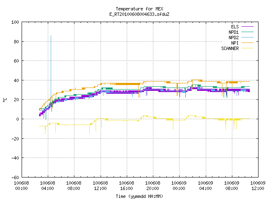
Task: Click the "Time (yymmdd HH:MM)" axis title
Action: pos(139,196)
